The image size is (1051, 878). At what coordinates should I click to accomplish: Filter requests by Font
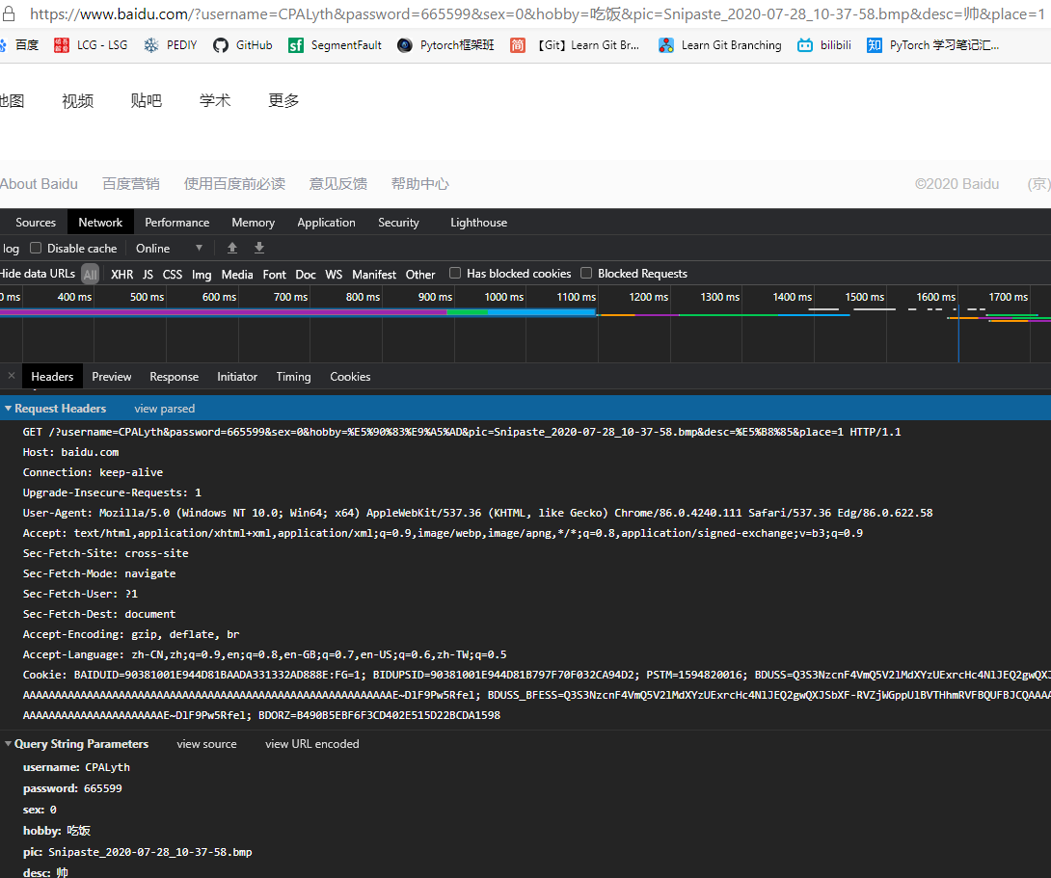(x=274, y=274)
